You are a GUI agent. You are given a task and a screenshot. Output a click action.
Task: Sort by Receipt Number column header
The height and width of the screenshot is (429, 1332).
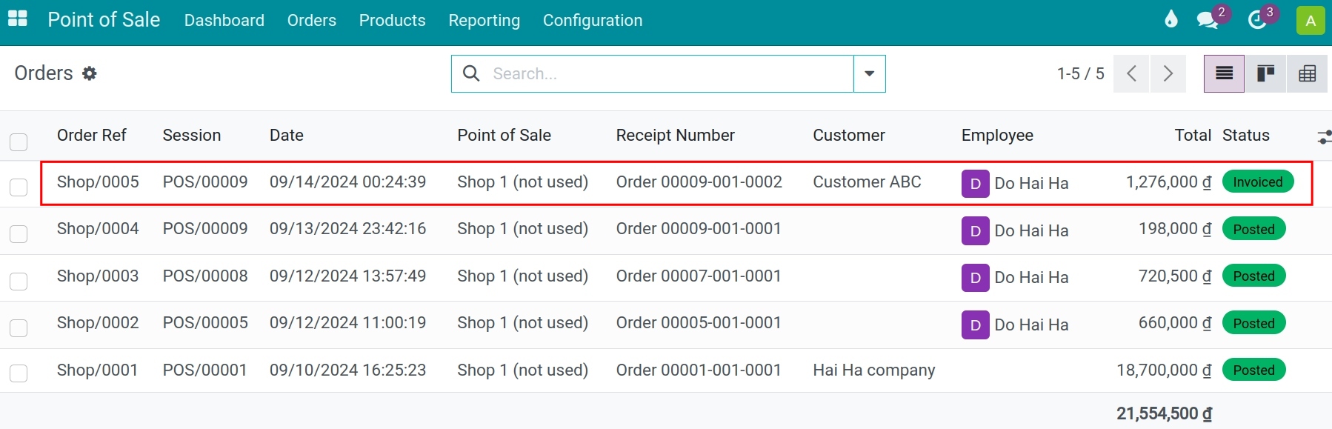point(676,136)
